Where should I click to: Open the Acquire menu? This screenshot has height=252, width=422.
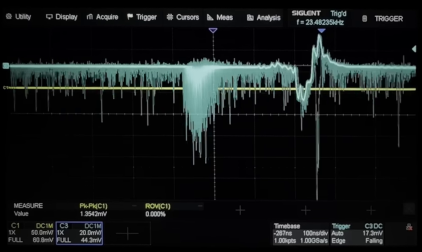[102, 17]
